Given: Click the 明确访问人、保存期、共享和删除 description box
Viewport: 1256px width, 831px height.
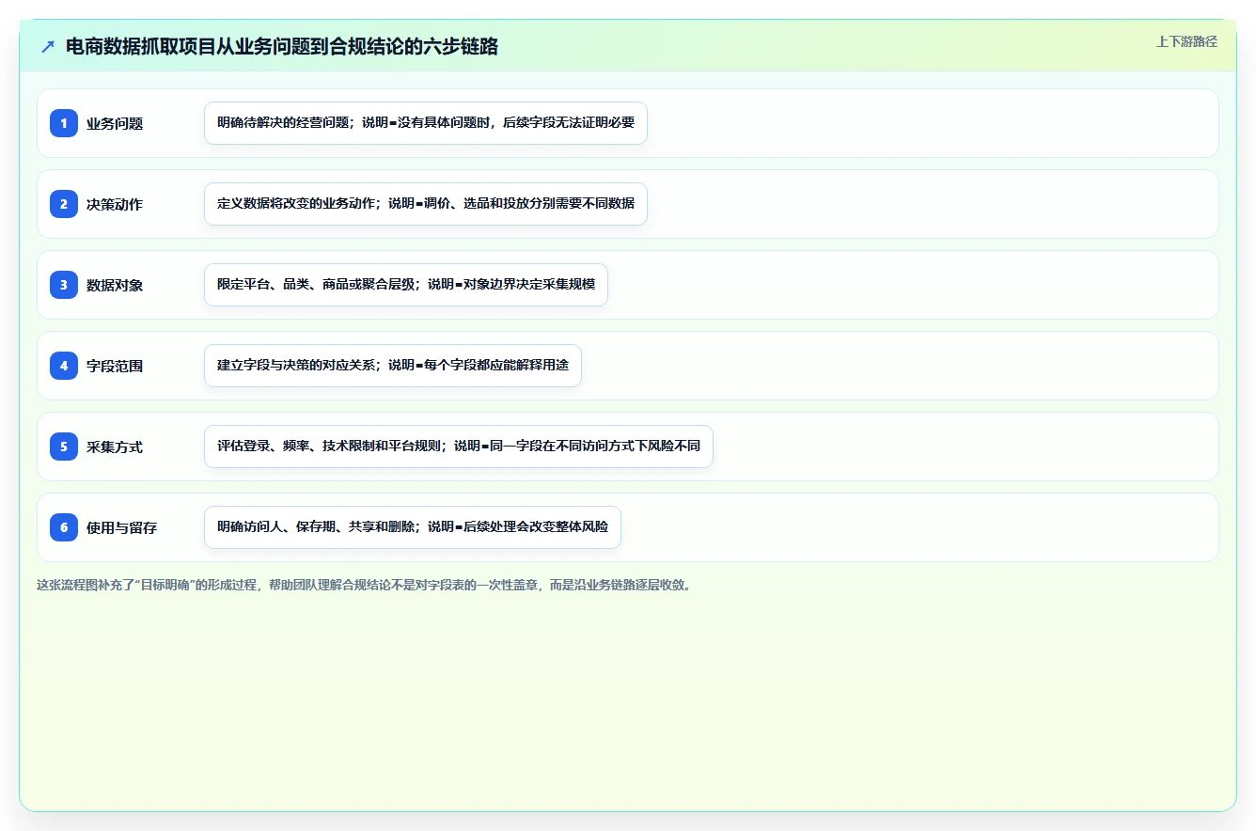Looking at the screenshot, I should click(x=413, y=527).
